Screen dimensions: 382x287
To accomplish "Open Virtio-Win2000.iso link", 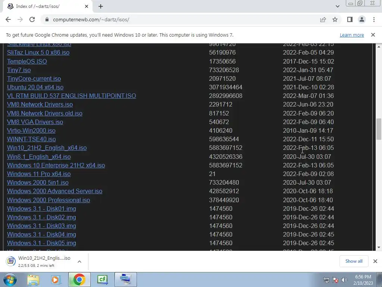I will 31,130.
